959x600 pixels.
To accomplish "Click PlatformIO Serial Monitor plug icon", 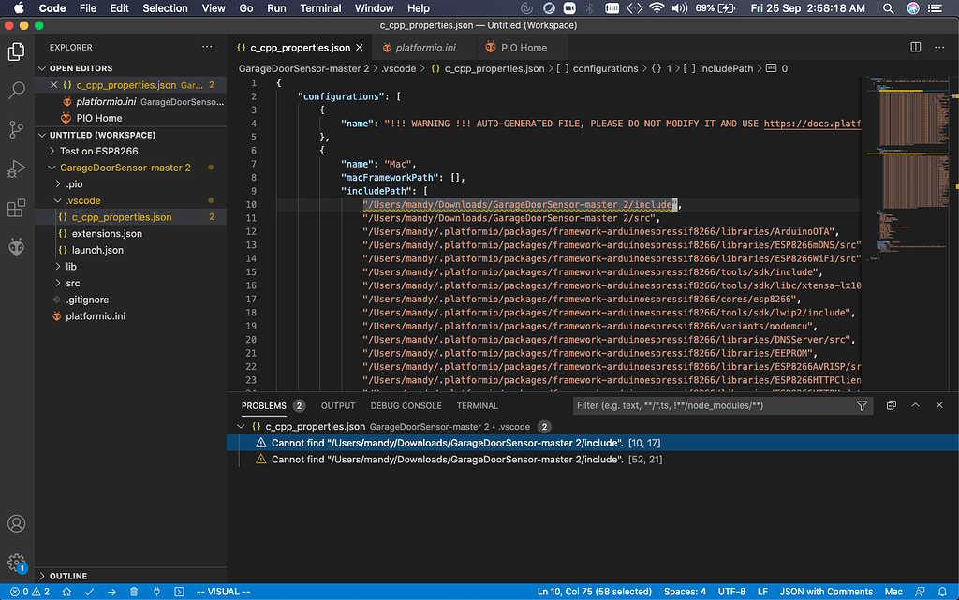I will [156, 592].
